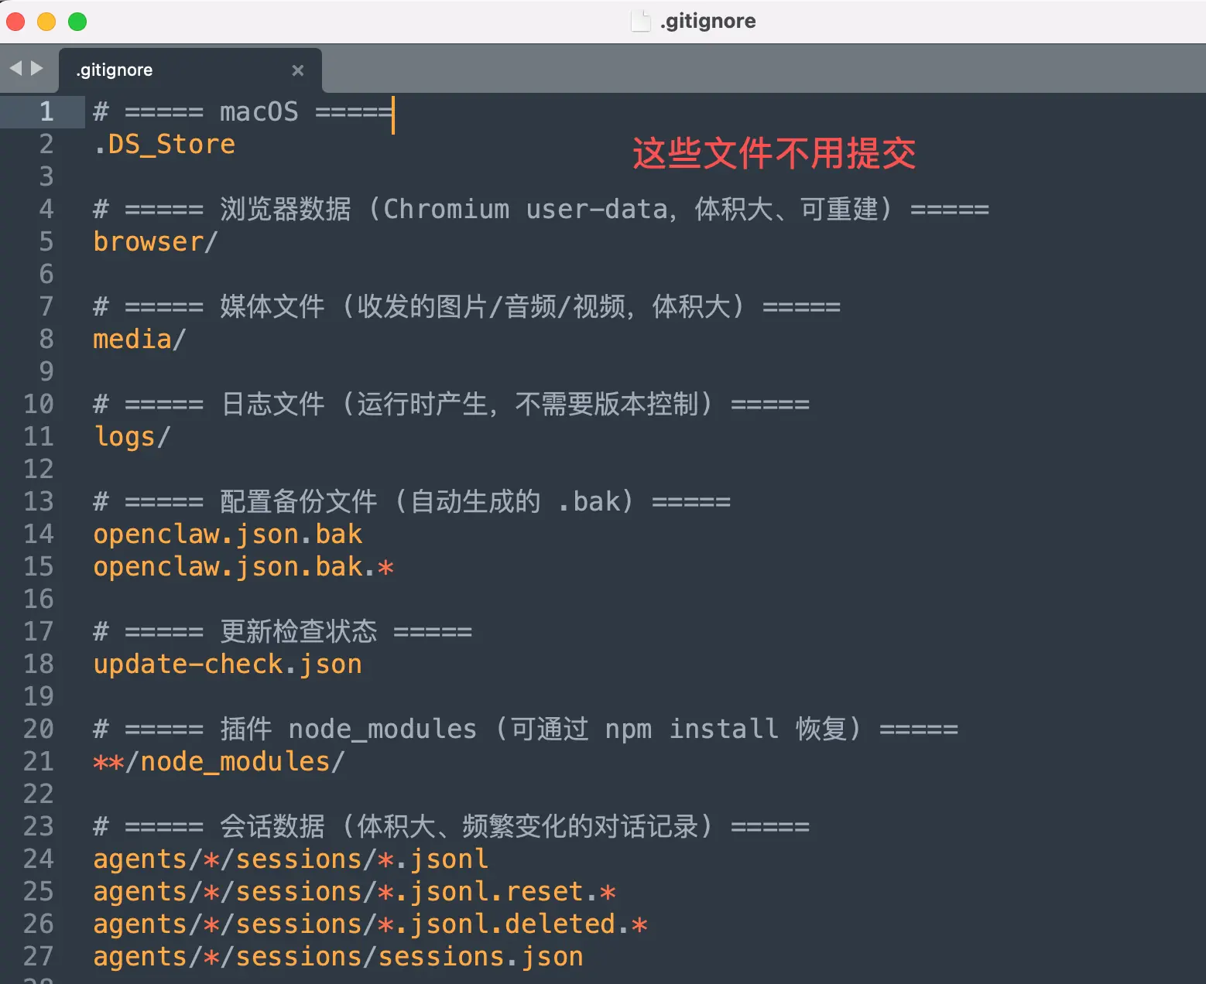Image resolution: width=1206 pixels, height=984 pixels.
Task: Click the node_modules npm install comment line
Action: coord(526,729)
